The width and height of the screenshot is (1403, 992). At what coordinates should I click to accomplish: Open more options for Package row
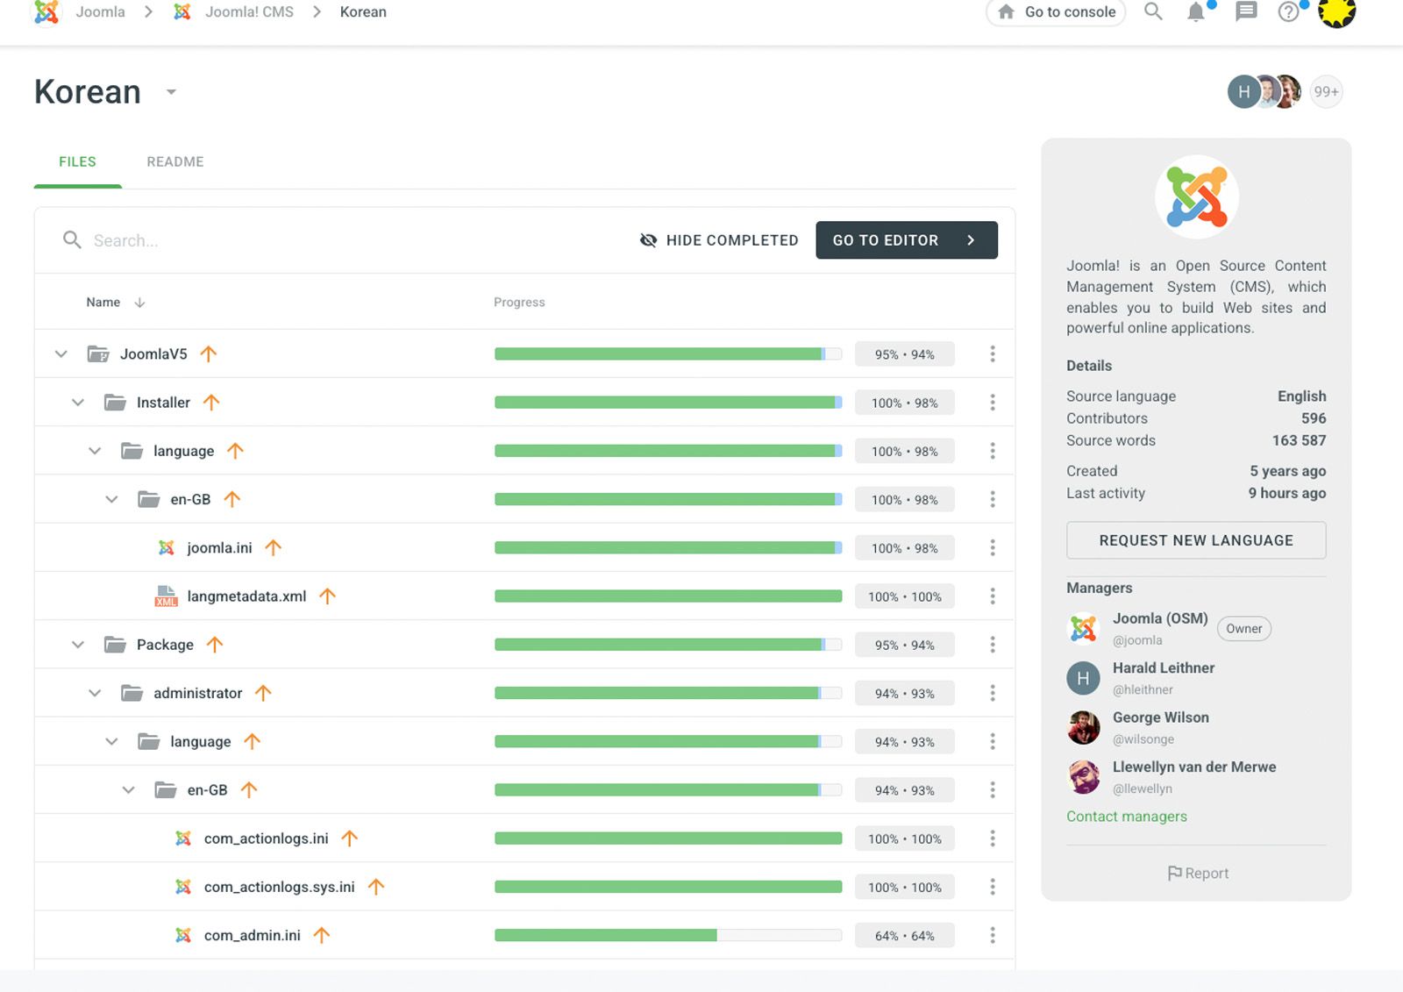(992, 645)
